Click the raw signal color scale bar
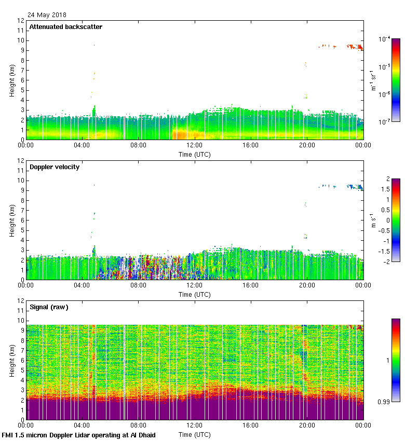The width and height of the screenshot is (405, 441). (396, 360)
